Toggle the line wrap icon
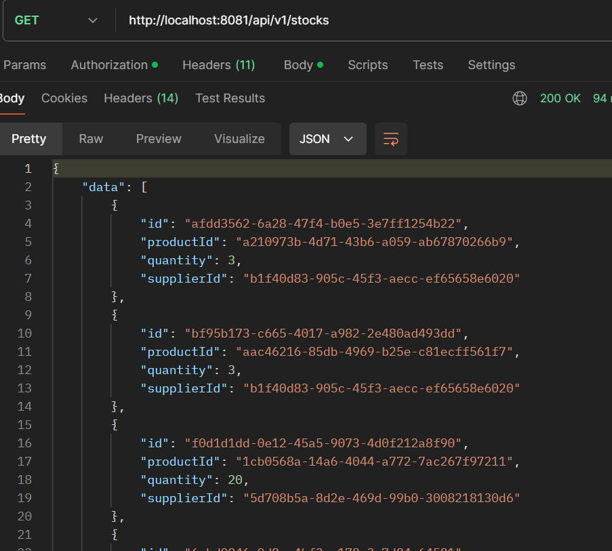Viewport: 612px width, 551px height. [390, 139]
